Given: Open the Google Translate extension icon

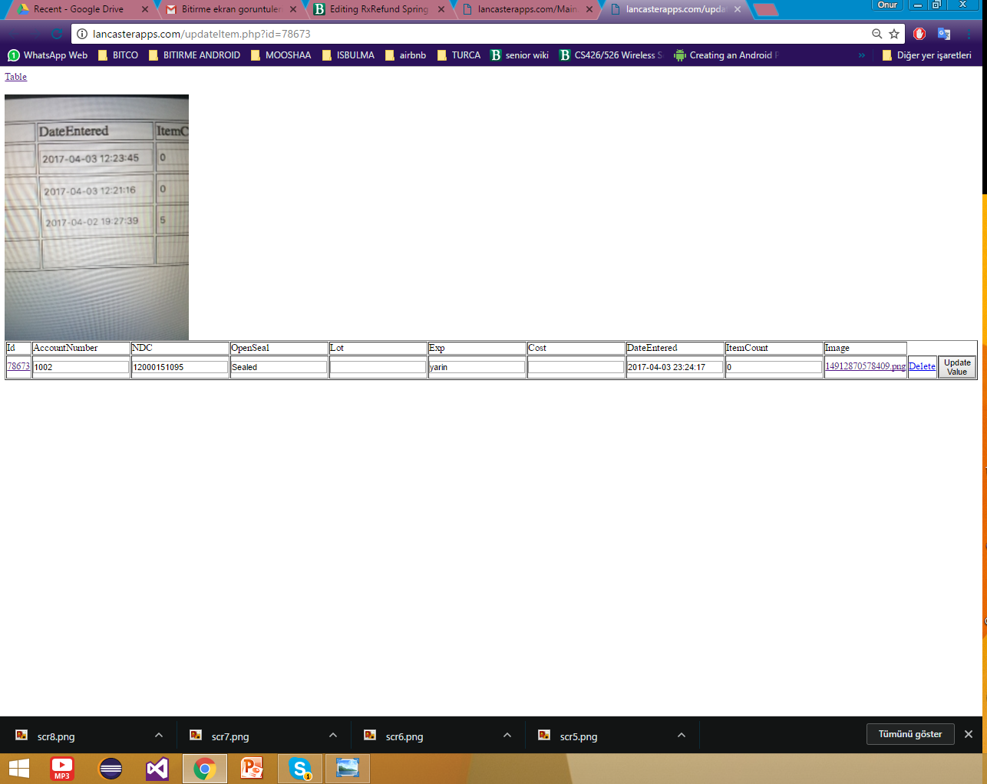Looking at the screenshot, I should click(944, 34).
